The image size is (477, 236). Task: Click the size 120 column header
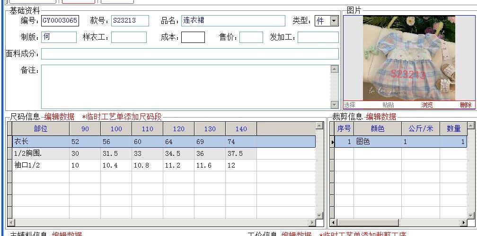coord(178,128)
